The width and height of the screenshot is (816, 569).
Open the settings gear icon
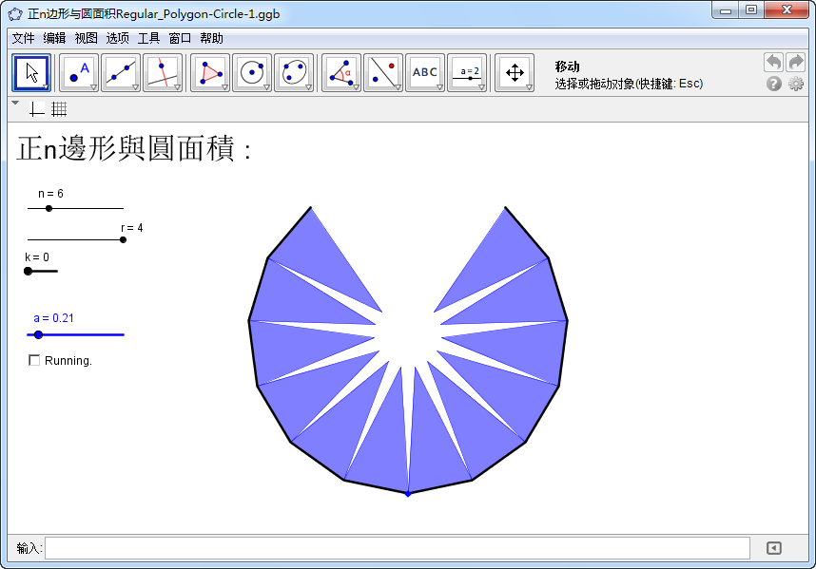coord(796,84)
